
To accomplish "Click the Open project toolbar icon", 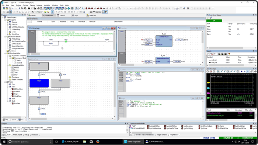I will tap(7, 8).
